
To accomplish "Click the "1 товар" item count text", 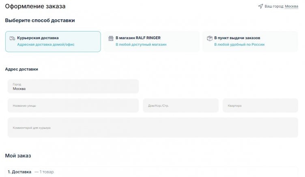I will coord(47,172).
